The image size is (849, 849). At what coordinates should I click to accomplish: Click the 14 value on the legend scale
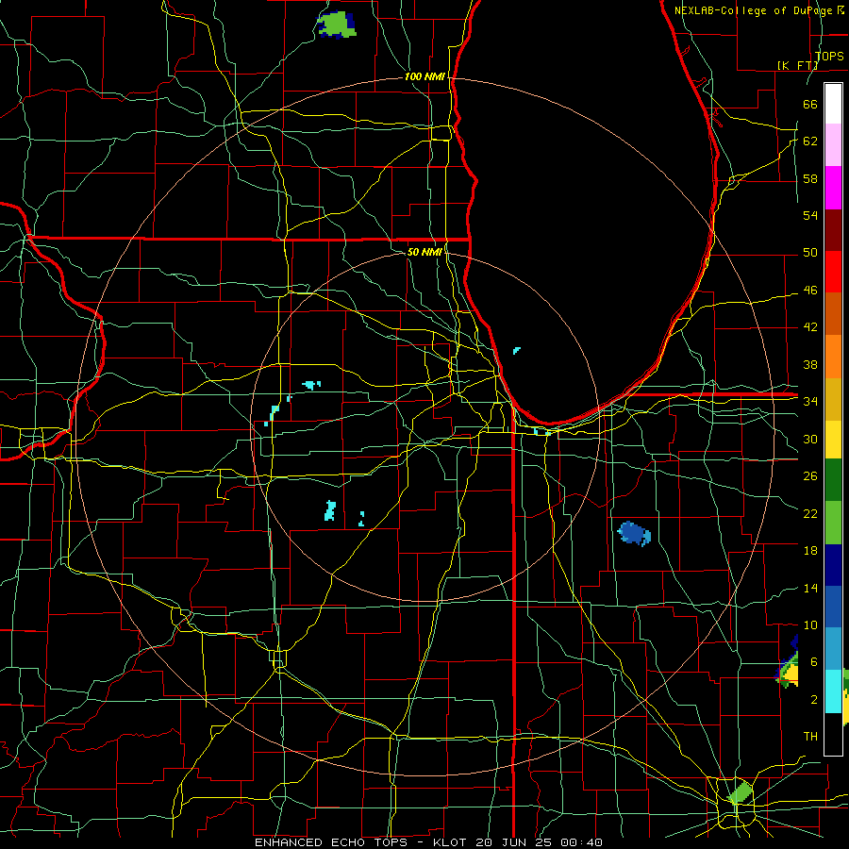810,588
